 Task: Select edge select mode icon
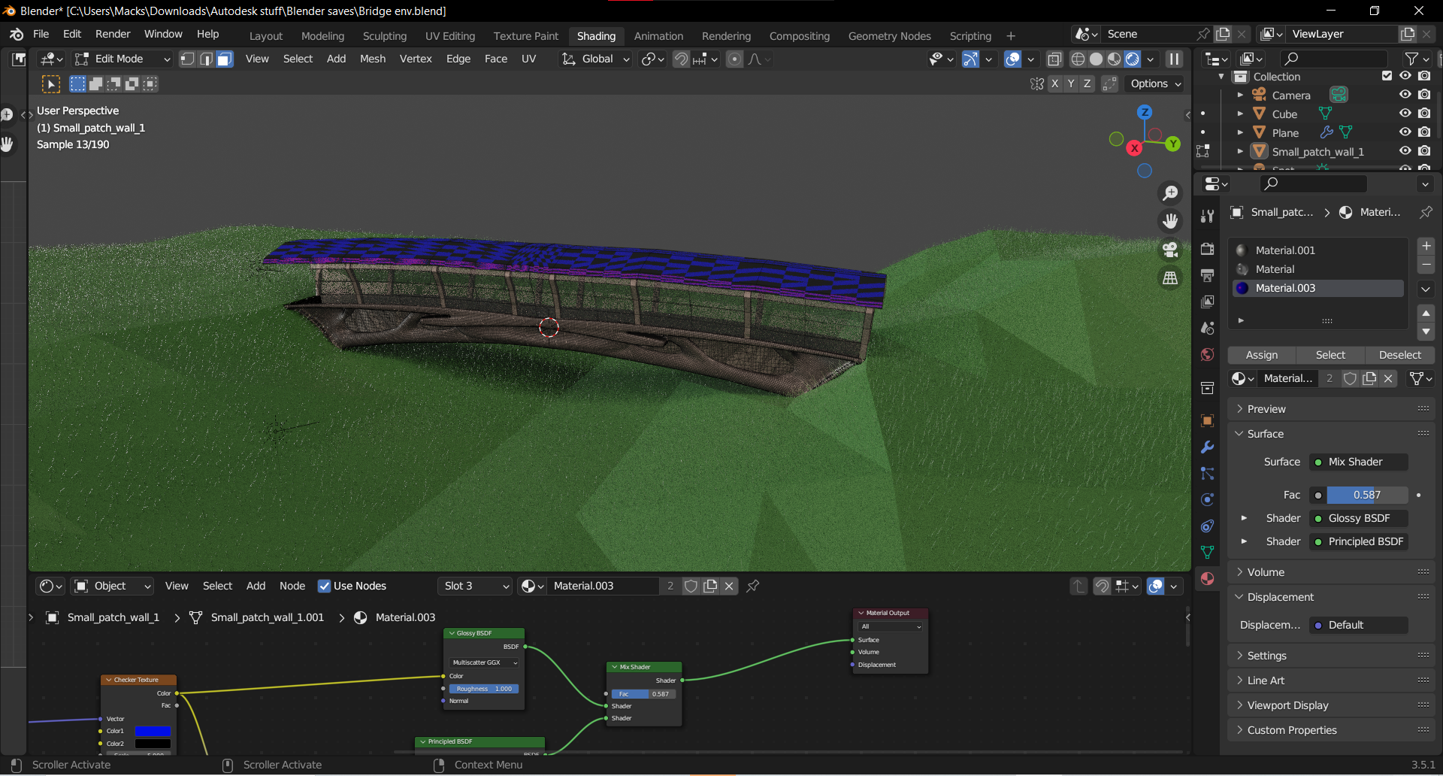[x=206, y=59]
